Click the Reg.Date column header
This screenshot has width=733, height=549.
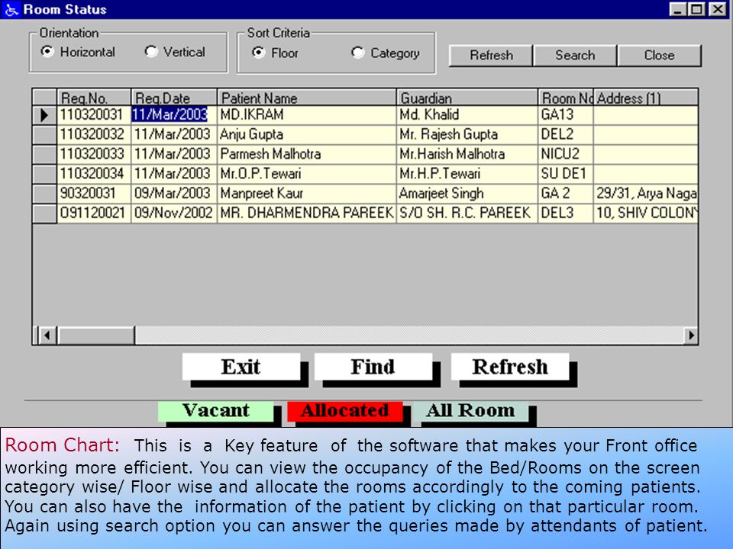(x=174, y=98)
